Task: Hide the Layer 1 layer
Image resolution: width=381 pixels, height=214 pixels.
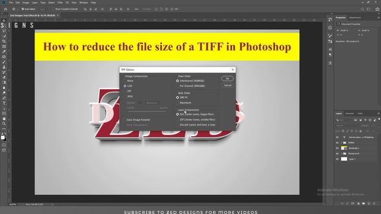Action: click(337, 159)
